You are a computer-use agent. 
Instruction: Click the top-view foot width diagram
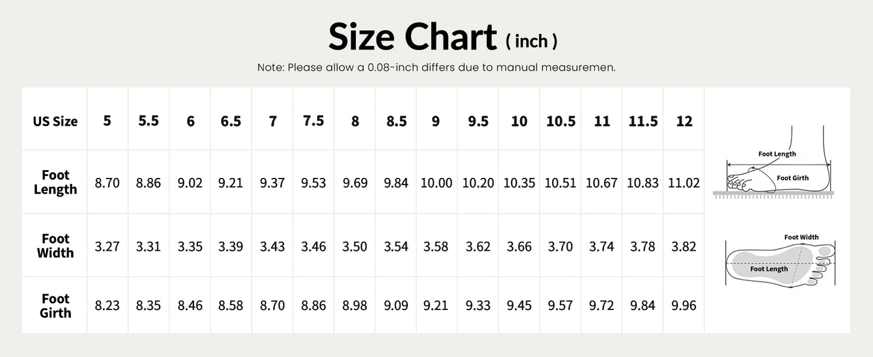pos(781,260)
